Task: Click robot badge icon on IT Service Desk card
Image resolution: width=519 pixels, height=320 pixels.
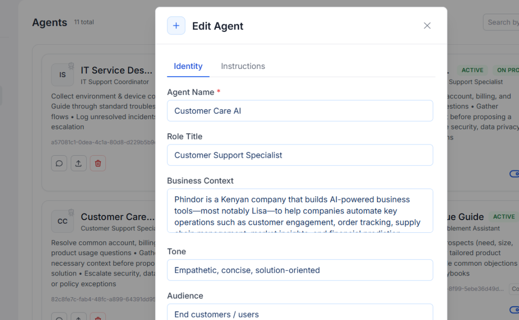Action: (x=71, y=65)
